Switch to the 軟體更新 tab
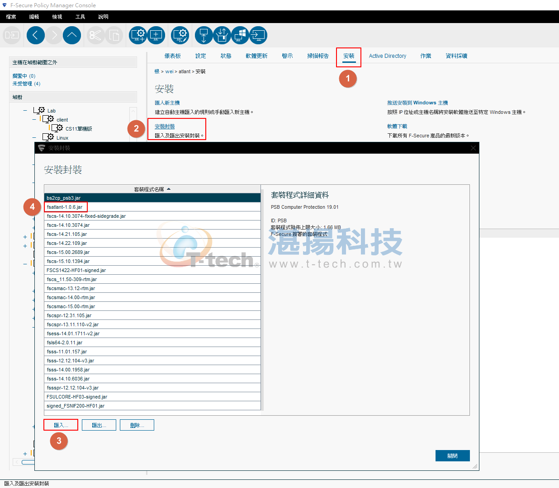Screen dimensions: 559x488 [257, 56]
